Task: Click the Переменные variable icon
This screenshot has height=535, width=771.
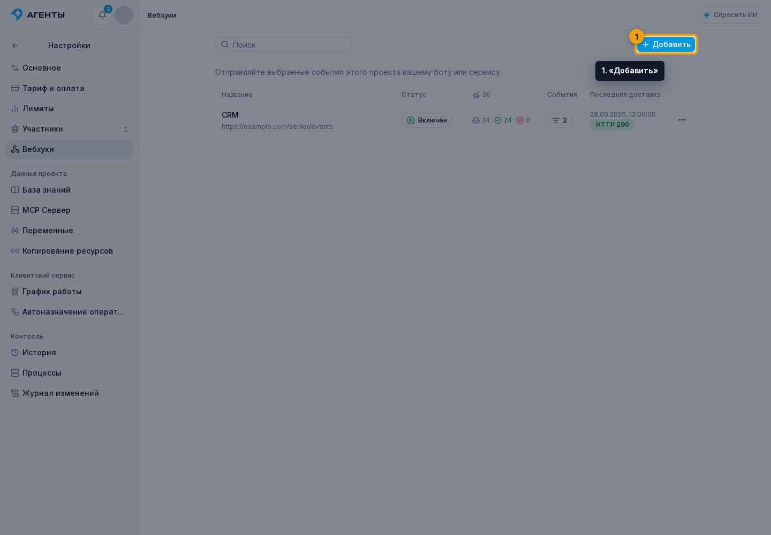Action: coord(15,231)
